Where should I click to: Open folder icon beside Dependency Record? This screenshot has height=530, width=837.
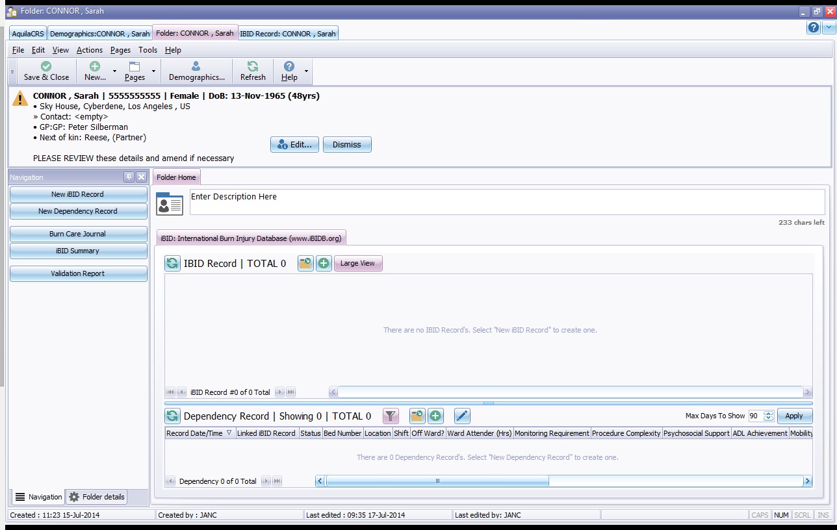[x=417, y=416]
